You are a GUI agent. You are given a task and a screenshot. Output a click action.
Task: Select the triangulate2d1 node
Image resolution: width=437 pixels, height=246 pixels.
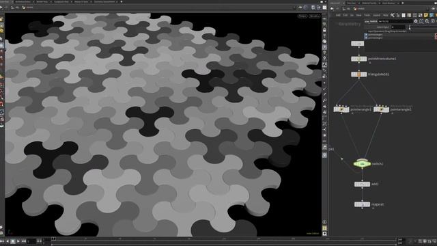point(358,74)
